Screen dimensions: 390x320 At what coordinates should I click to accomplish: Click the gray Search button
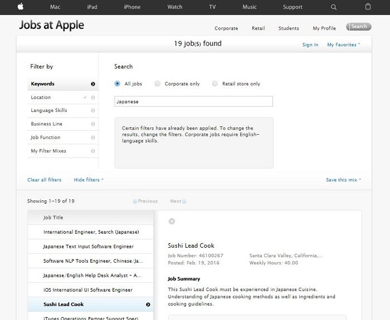(x=359, y=27)
